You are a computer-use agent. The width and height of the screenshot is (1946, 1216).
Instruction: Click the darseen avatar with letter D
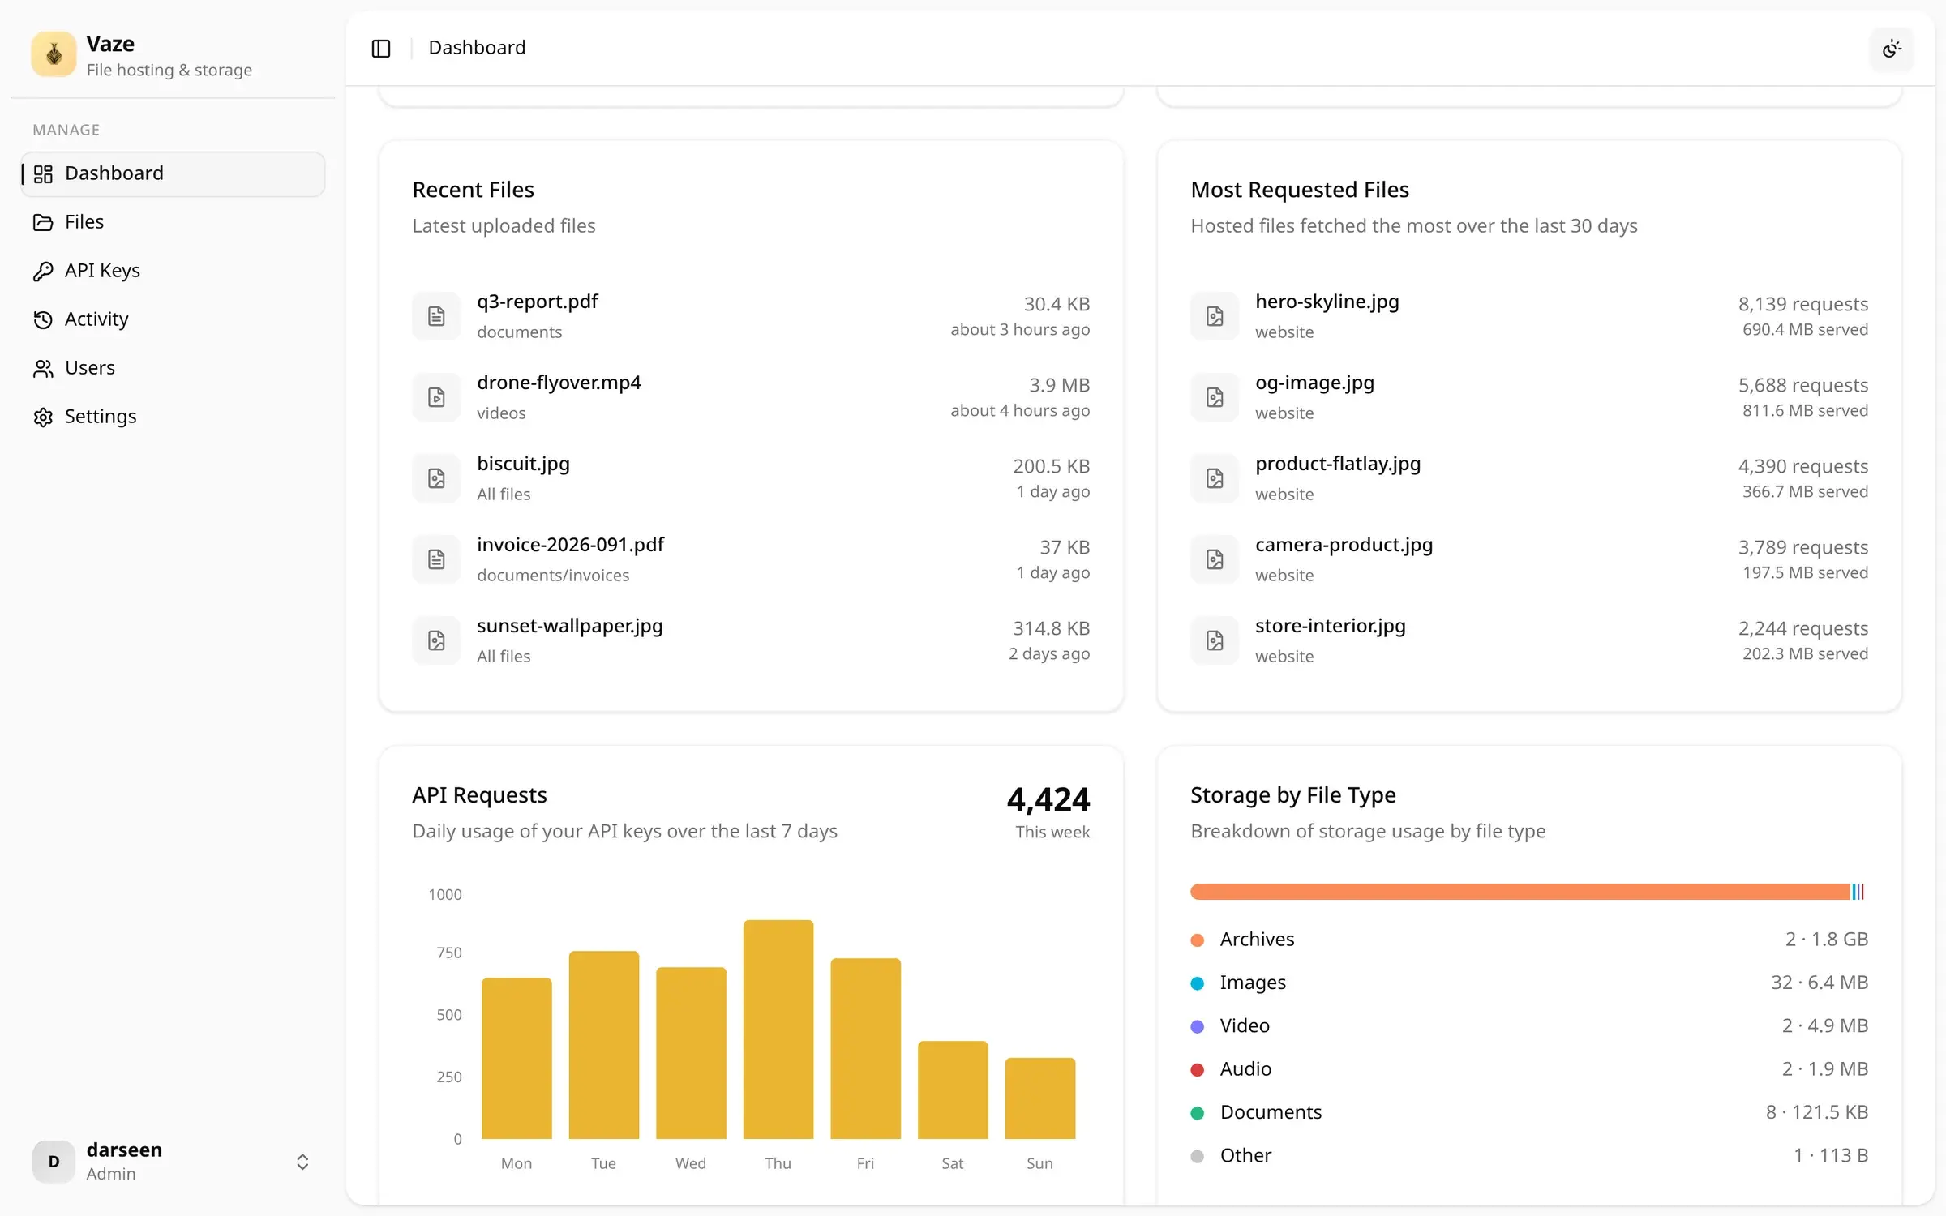tap(54, 1162)
